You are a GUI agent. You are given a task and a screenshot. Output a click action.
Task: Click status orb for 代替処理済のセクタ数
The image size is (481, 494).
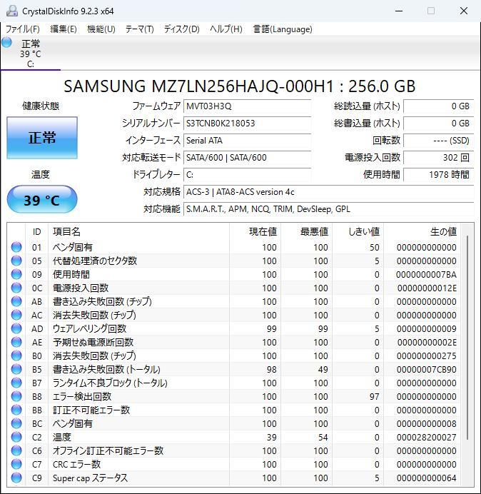(16, 261)
